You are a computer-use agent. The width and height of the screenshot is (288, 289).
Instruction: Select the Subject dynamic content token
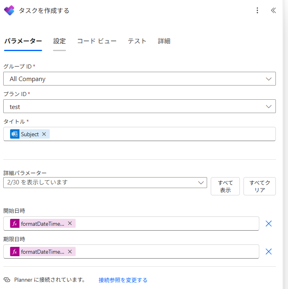[30, 134]
